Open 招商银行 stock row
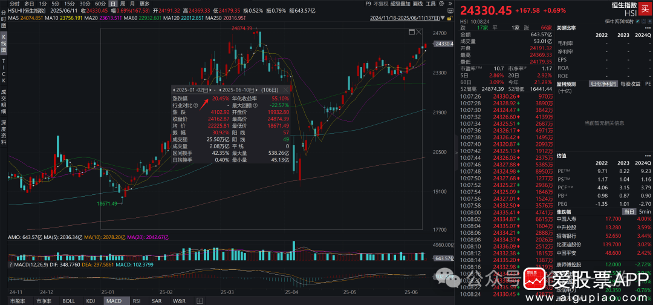The width and height of the screenshot is (653, 305). [x=604, y=235]
